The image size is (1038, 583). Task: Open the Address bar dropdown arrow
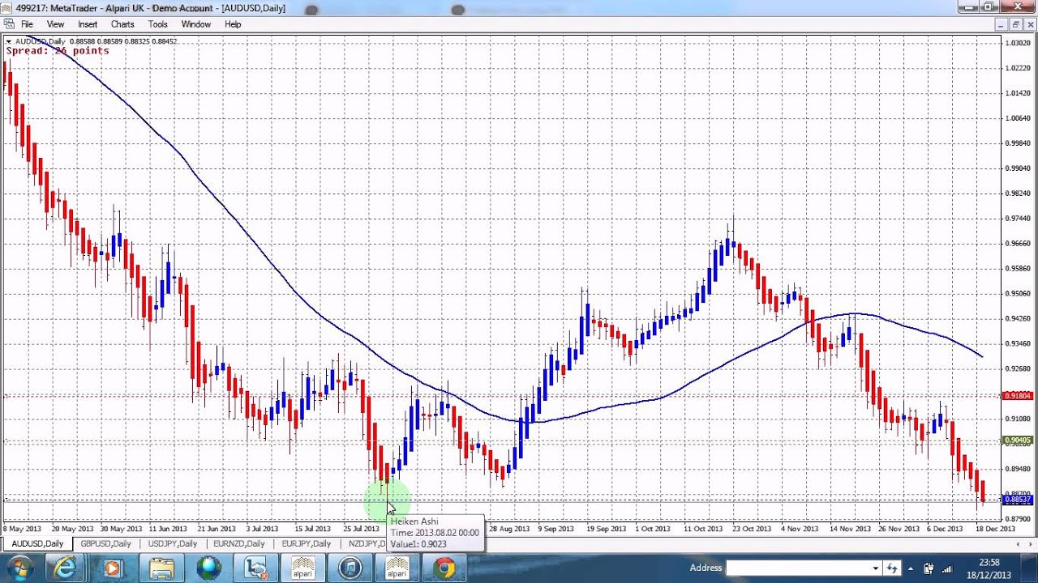[875, 568]
